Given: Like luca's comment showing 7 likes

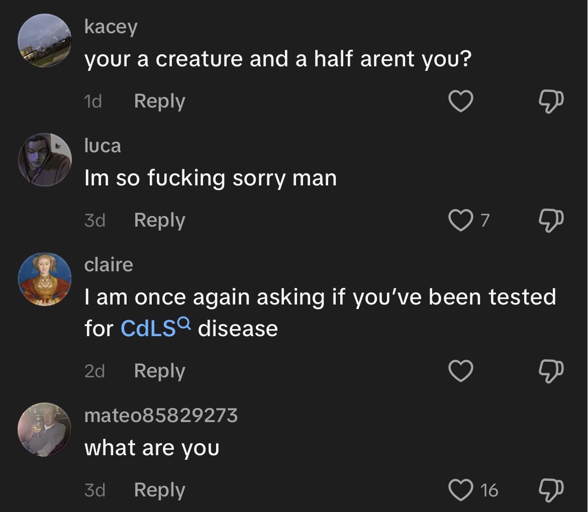Looking at the screenshot, I should click(460, 221).
